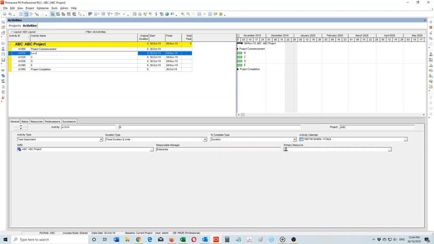Screen dimensions: 434x244
Task: Switch to the Status details tab
Action: 24,121
